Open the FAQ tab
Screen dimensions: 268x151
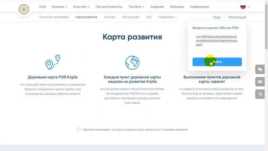pos(149,17)
